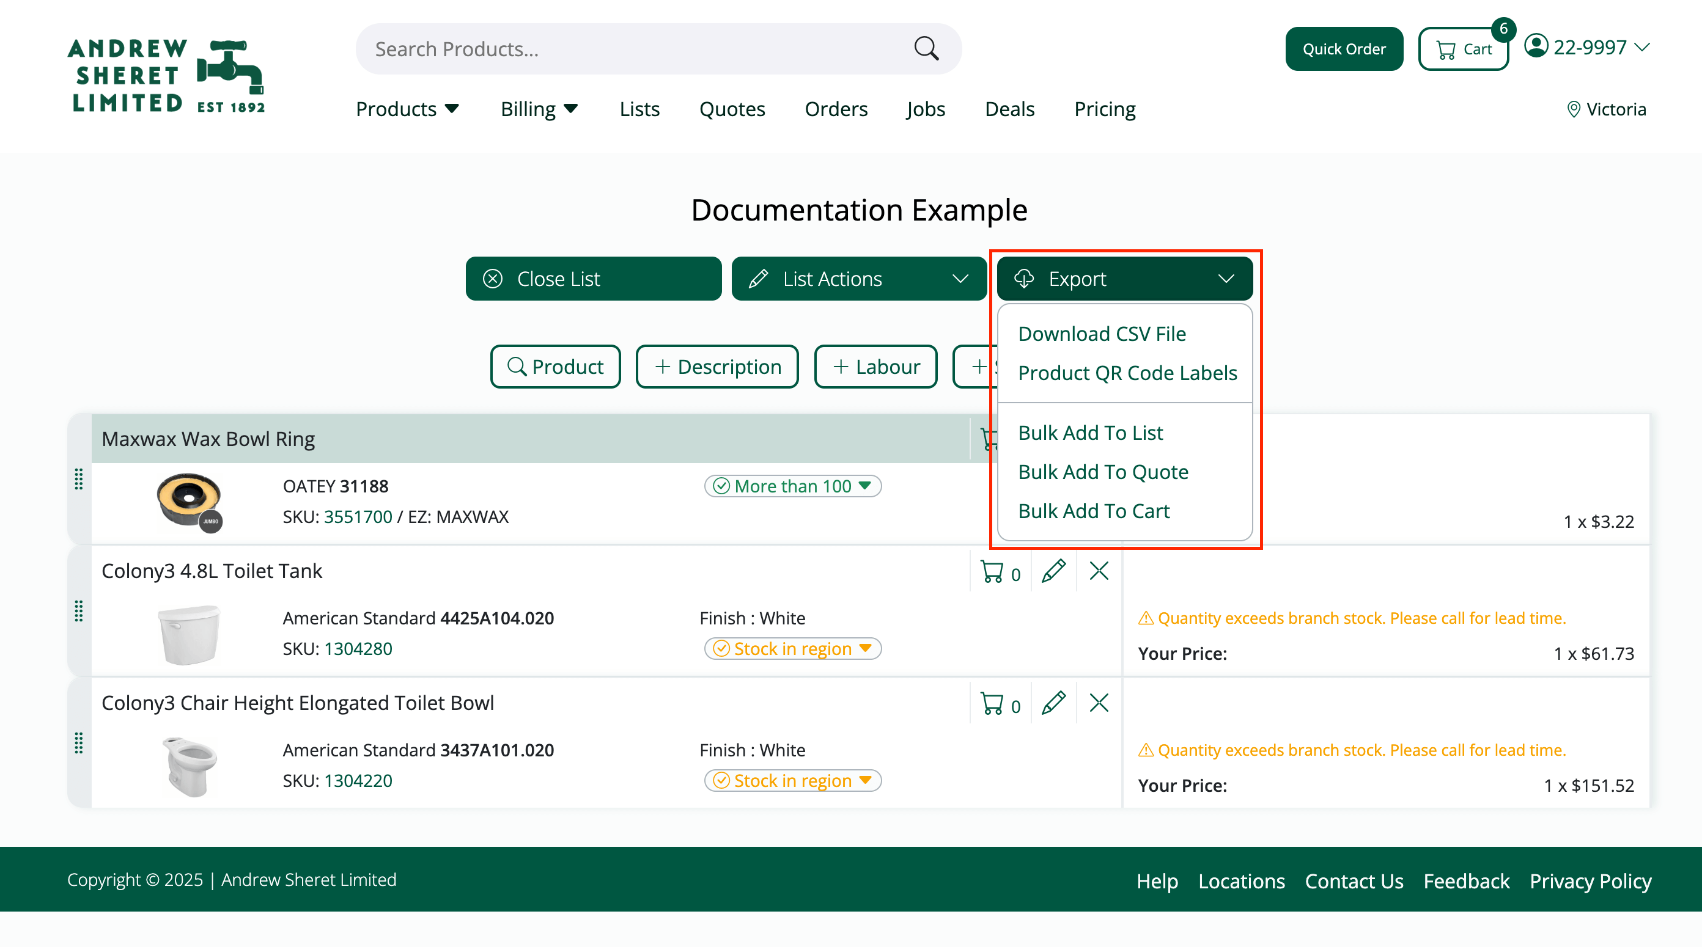Click add-to-cart icon for Colony3 Toilet Tank
The height and width of the screenshot is (947, 1702).
click(x=1000, y=572)
